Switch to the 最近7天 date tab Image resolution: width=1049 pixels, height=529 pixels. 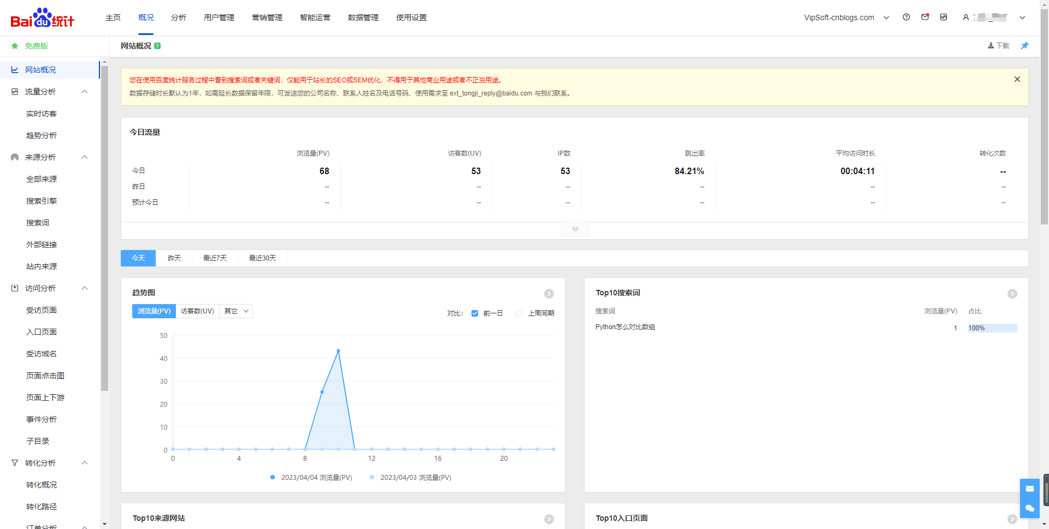[x=215, y=258]
